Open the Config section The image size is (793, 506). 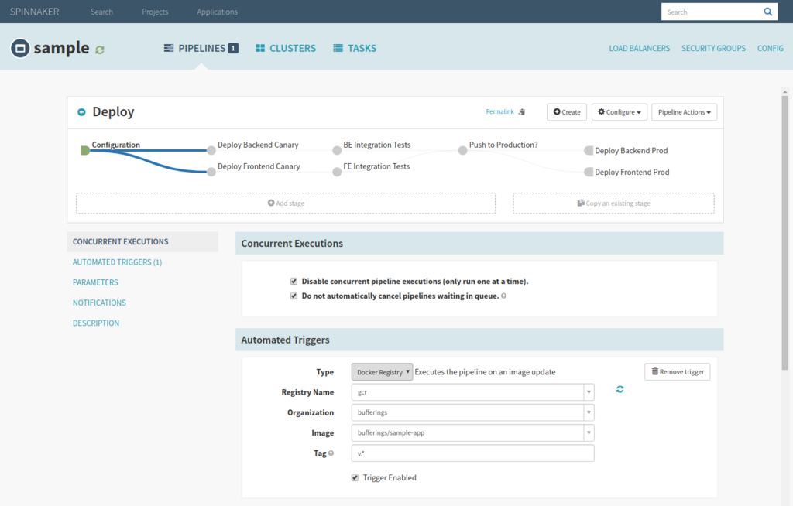click(770, 48)
